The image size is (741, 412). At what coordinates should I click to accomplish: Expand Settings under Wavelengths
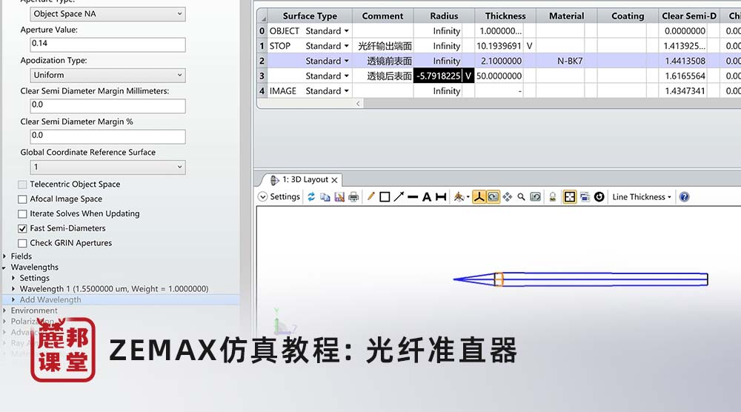click(13, 278)
